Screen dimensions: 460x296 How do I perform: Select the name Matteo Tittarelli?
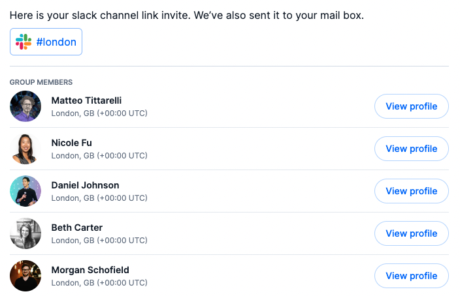click(86, 100)
